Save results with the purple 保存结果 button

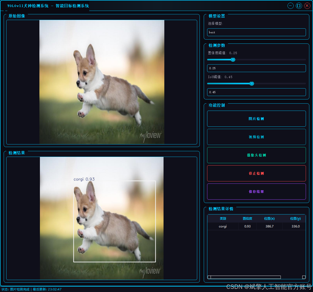(x=256, y=192)
